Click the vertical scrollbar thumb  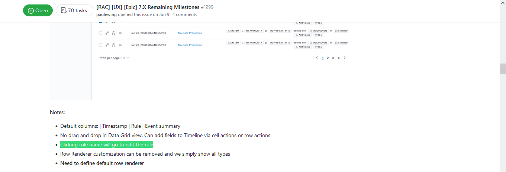[503, 69]
